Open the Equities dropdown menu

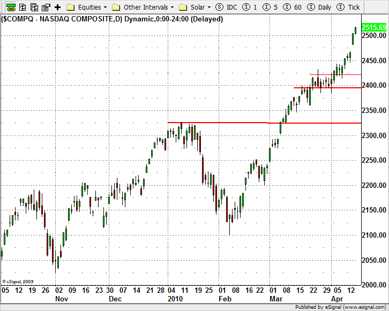(x=105, y=7)
